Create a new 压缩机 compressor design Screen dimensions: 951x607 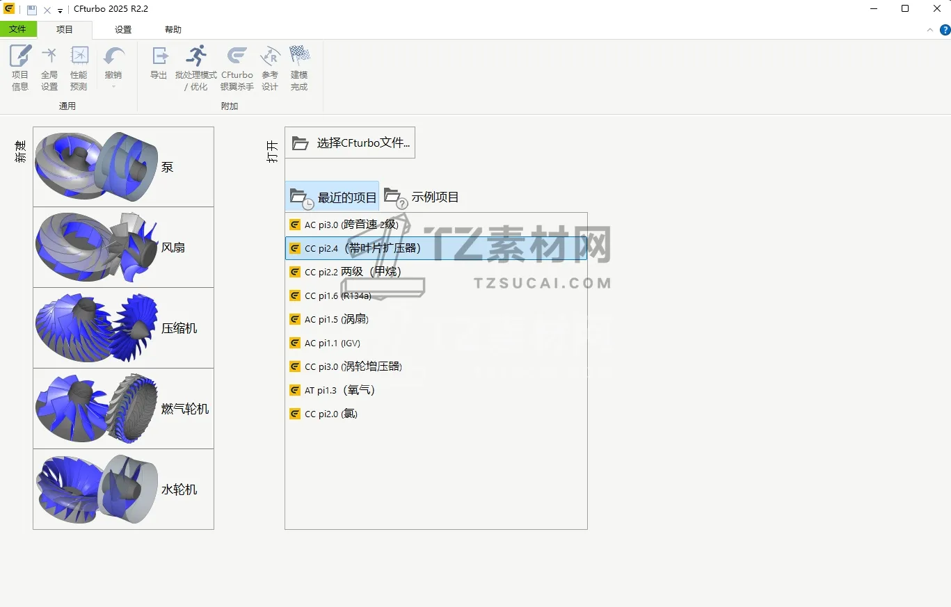[x=124, y=328]
